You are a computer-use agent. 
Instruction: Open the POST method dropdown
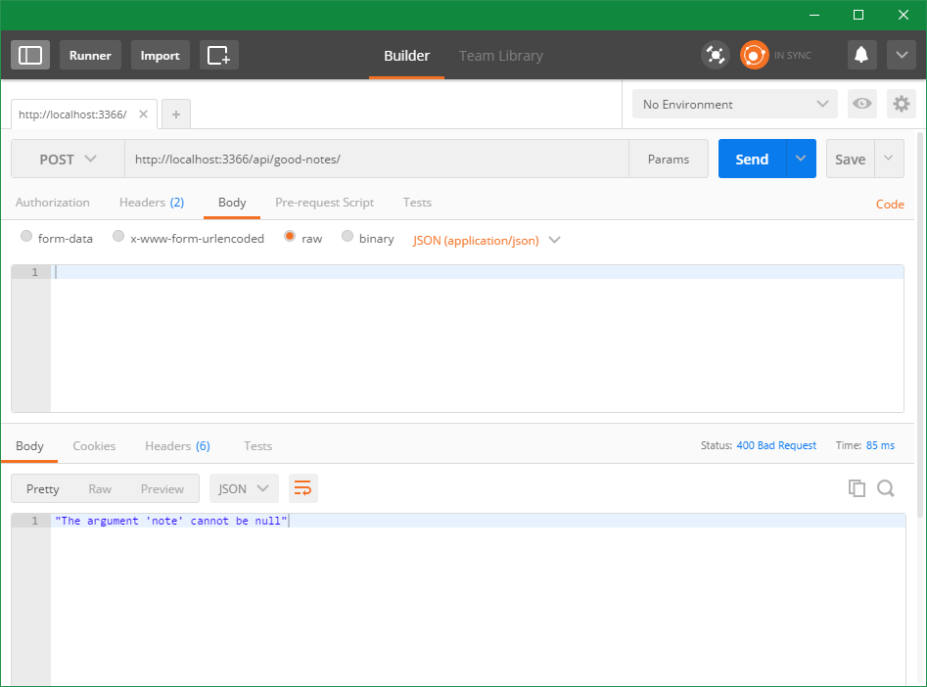pyautogui.click(x=68, y=160)
